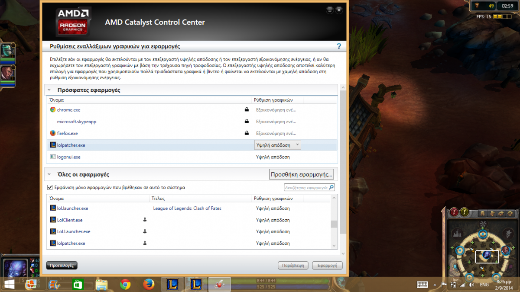Click the Εφαρμογή button

pyautogui.click(x=328, y=265)
